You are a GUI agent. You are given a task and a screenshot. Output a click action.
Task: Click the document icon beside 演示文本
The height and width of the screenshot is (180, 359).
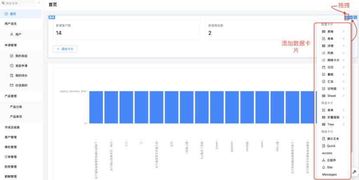323,138
